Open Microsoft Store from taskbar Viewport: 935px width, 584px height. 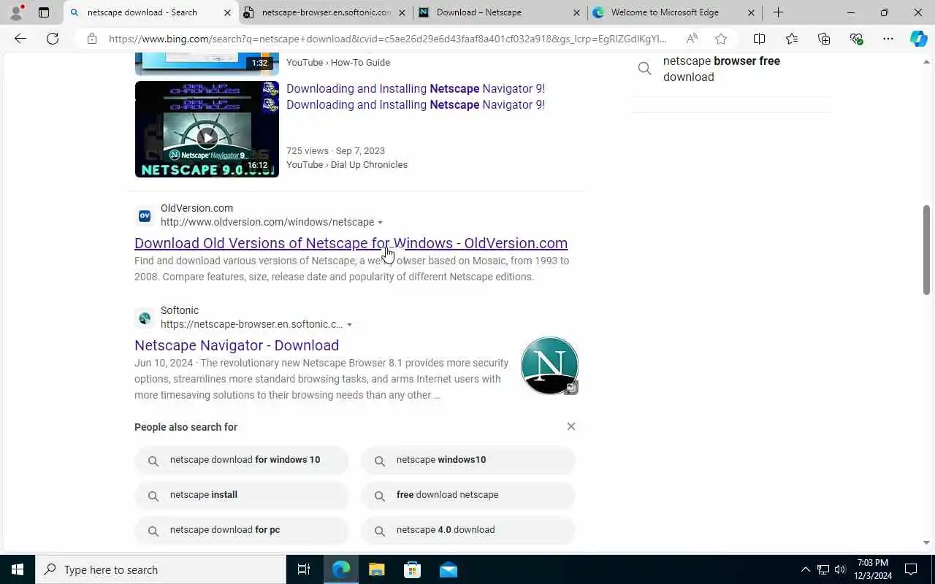point(412,569)
